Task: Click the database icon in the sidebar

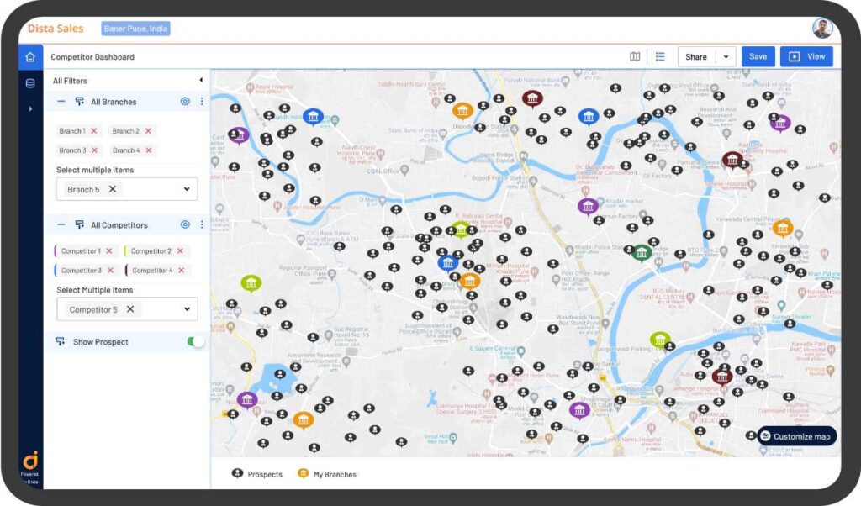Action: coord(30,82)
